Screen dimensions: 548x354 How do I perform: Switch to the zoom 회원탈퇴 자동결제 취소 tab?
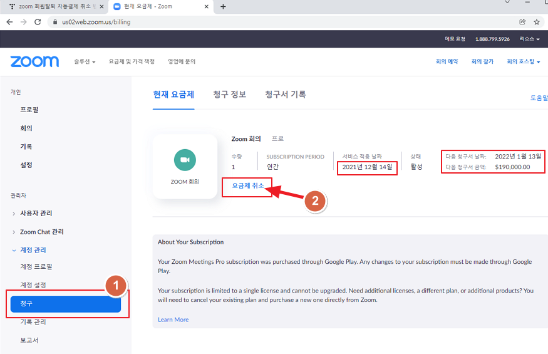click(x=54, y=6)
